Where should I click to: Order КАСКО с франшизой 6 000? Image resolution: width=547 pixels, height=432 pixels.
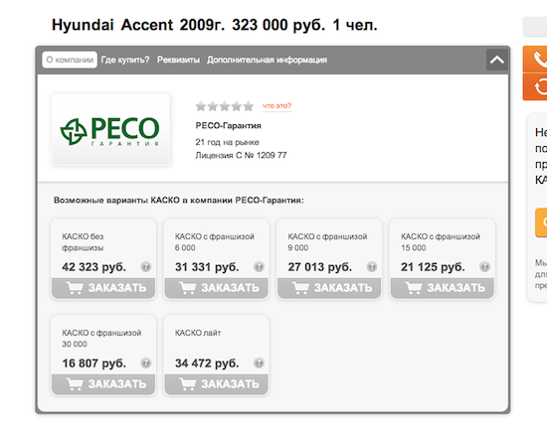tap(216, 288)
